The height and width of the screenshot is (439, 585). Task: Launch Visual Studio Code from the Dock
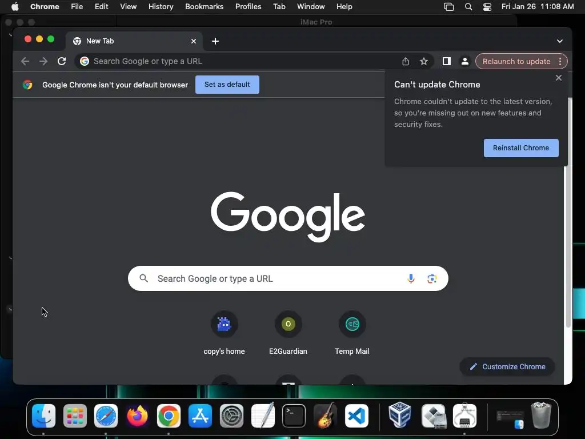coord(356,416)
